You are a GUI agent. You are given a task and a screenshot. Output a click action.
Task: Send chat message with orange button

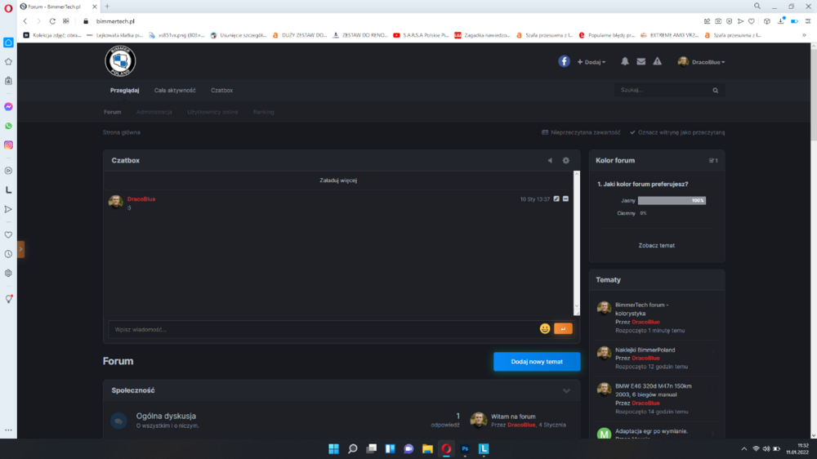pos(563,329)
